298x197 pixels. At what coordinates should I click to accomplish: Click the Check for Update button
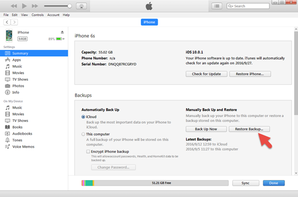[206, 74]
